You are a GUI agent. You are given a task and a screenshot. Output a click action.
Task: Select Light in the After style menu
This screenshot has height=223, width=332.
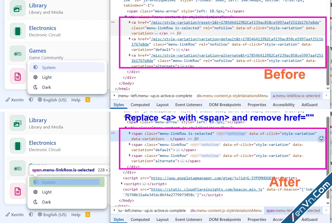(67, 192)
